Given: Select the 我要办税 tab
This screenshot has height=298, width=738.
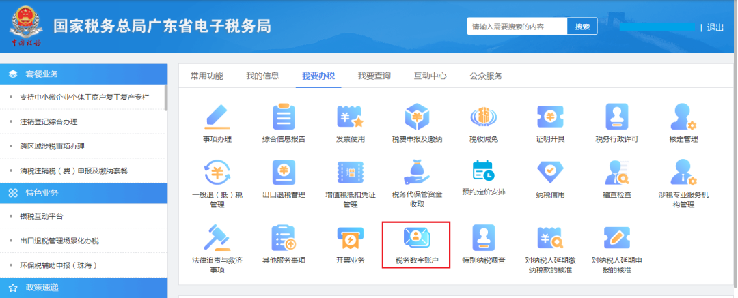Looking at the screenshot, I should (318, 76).
